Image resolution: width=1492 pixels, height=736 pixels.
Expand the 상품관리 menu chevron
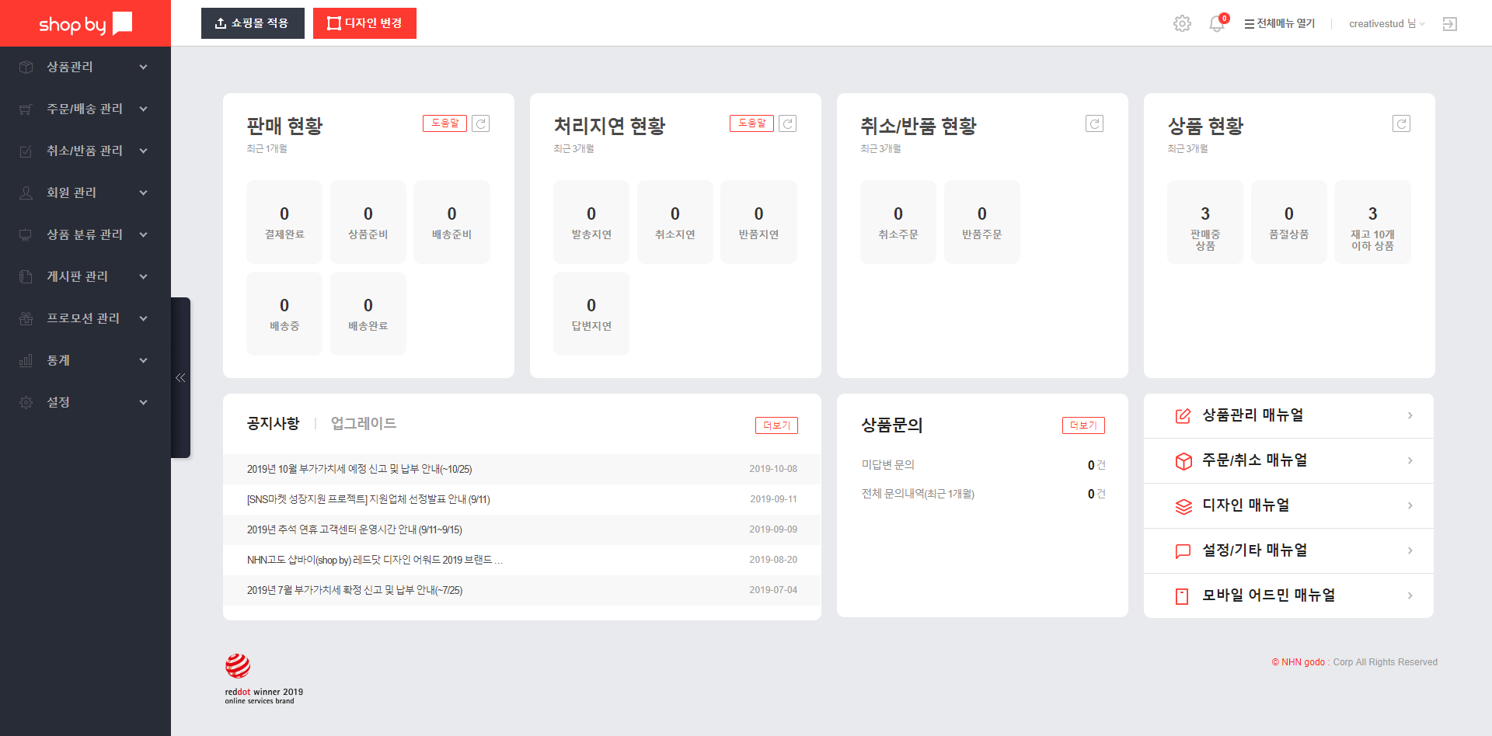pos(143,67)
